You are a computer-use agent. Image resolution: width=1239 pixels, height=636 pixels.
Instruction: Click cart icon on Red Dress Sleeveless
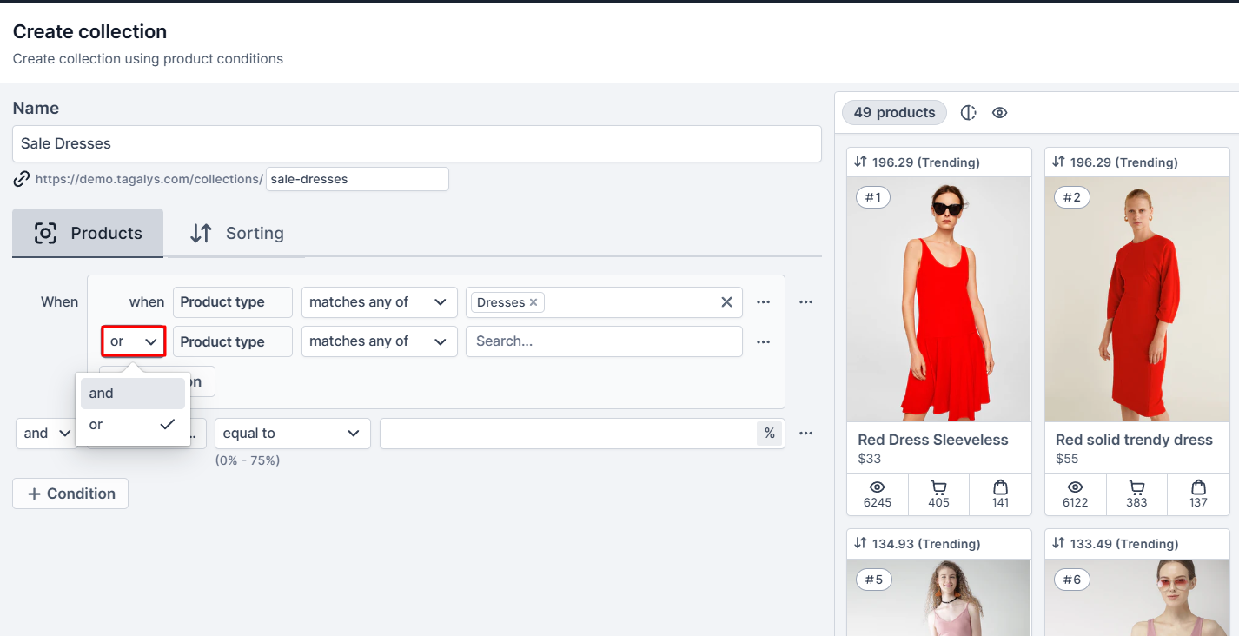938,487
